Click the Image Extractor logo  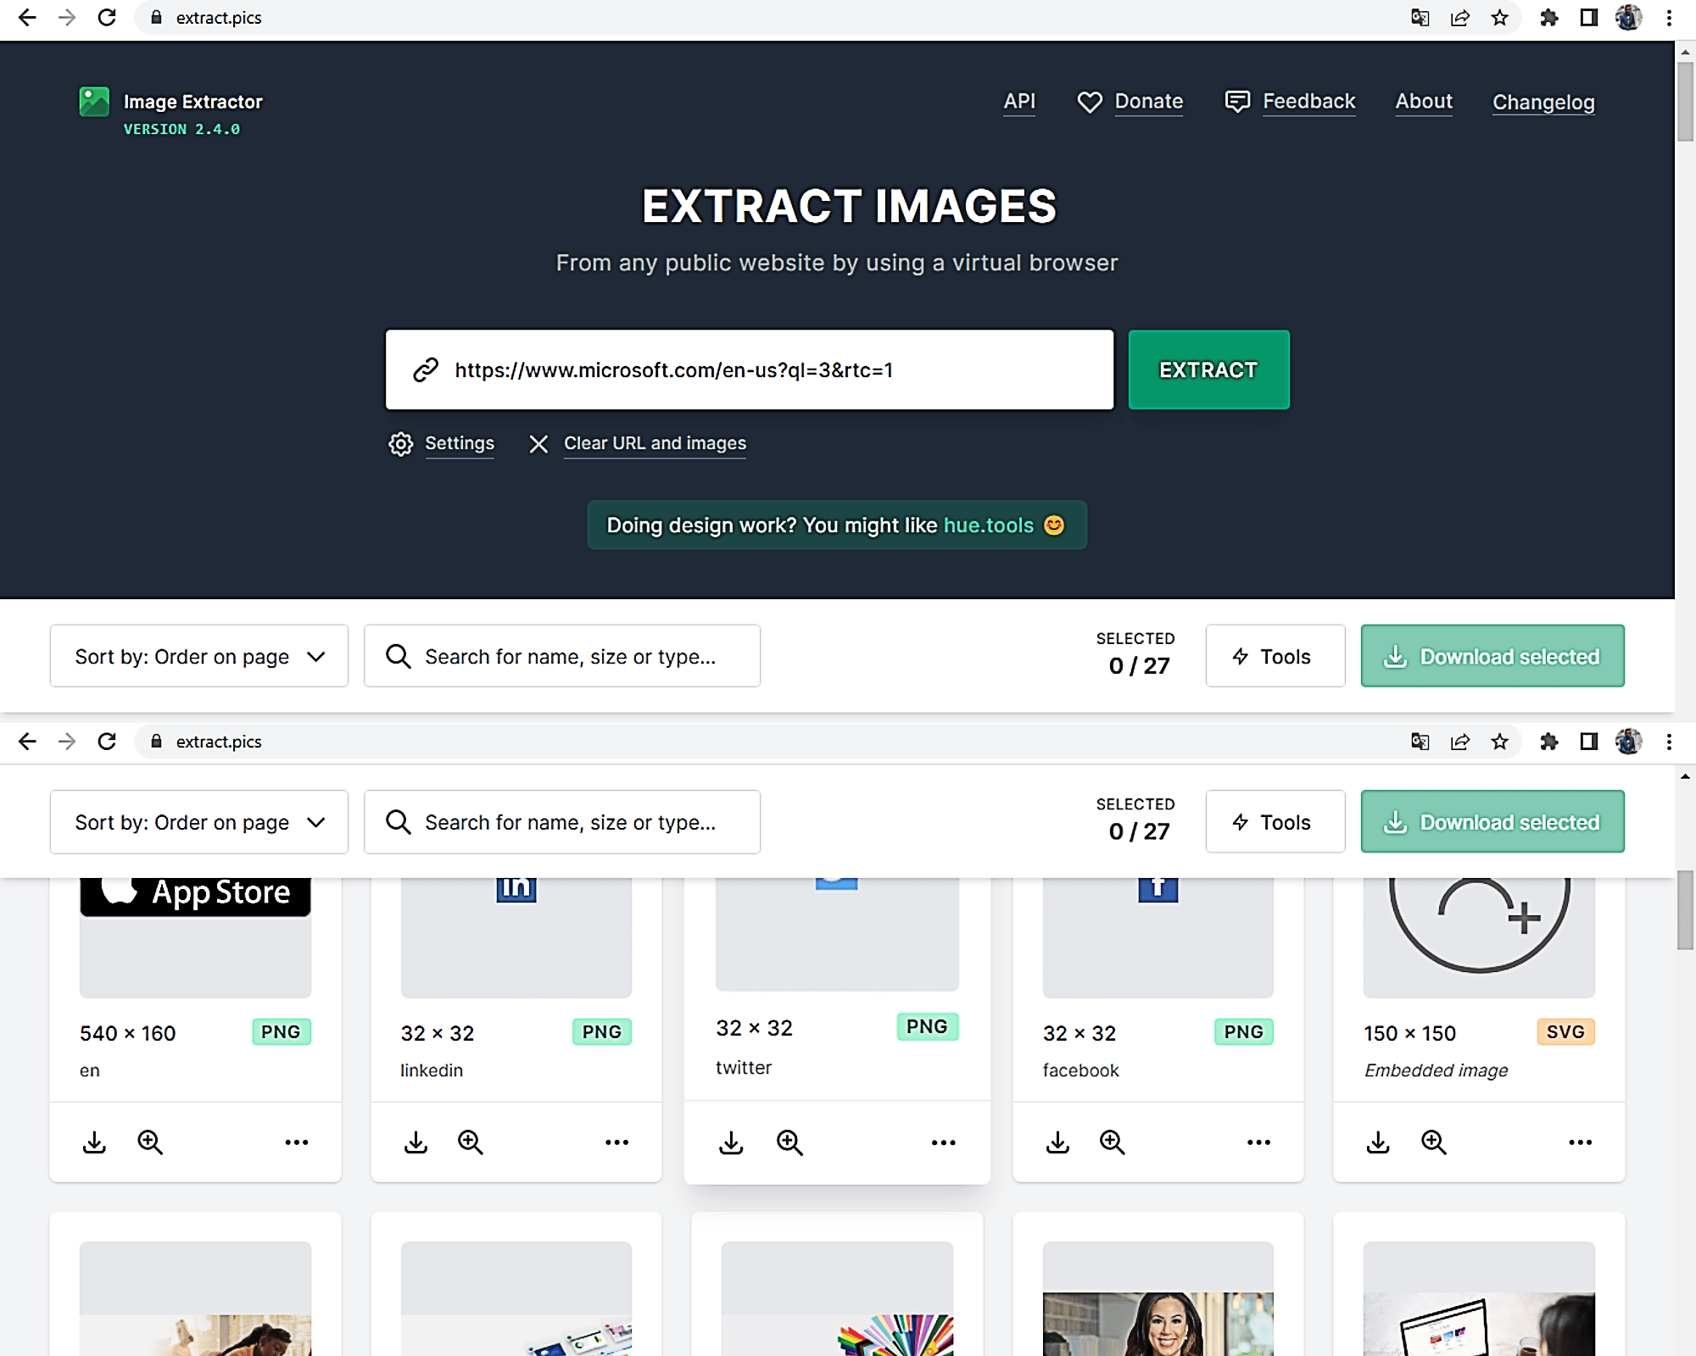94,102
